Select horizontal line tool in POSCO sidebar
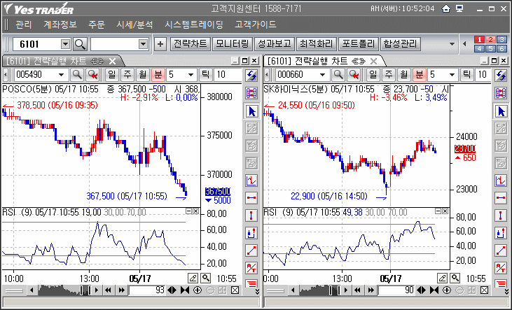Image resolution: width=512 pixels, height=310 pixels. [x=251, y=198]
